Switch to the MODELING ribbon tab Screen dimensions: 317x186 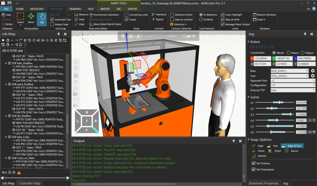[x=37, y=9]
